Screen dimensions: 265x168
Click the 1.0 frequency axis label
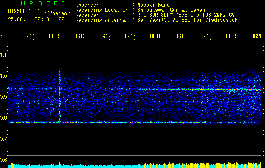(x=4, y=76)
